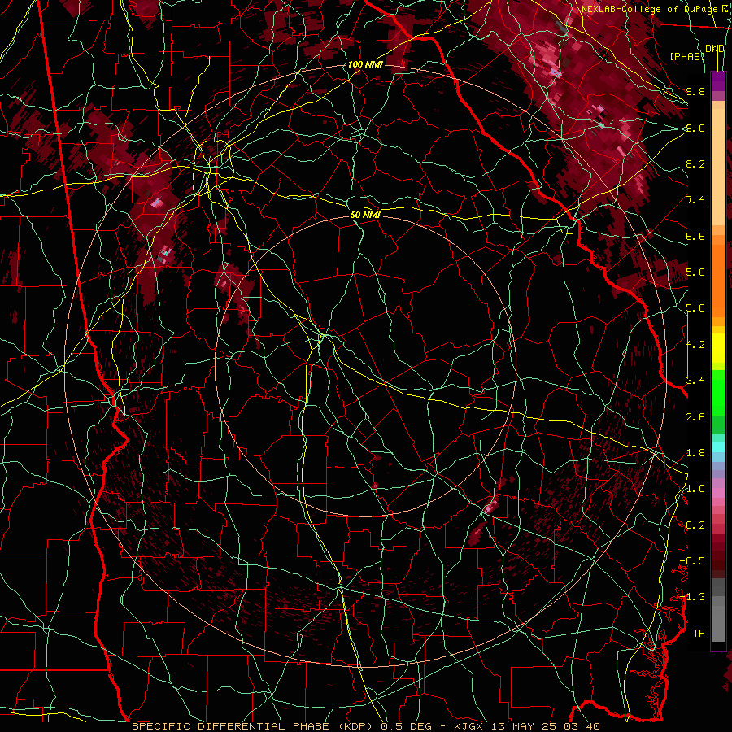This screenshot has height=732, width=732.
Task: Click the 4.2 legend label
Action: tap(695, 345)
